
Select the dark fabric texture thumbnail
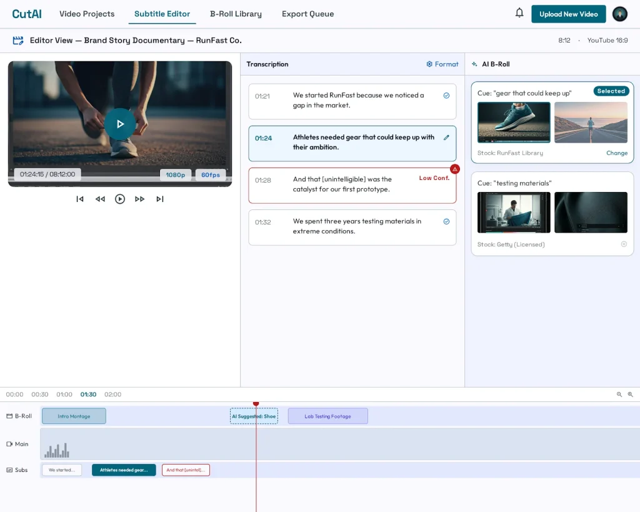(591, 213)
